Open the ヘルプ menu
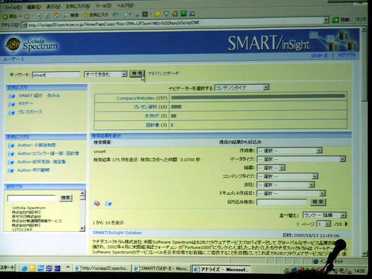This screenshot has height=279, width=372. click(x=125, y=6)
